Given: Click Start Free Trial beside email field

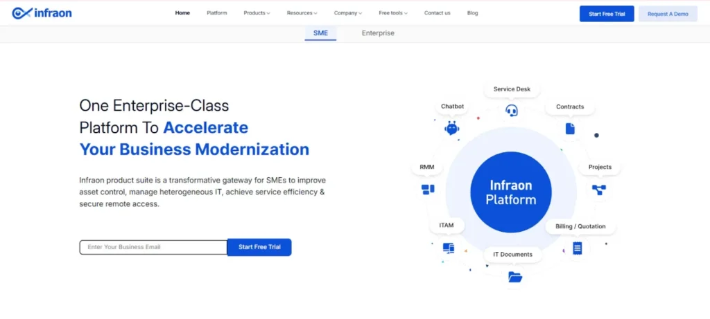Looking at the screenshot, I should 259,247.
